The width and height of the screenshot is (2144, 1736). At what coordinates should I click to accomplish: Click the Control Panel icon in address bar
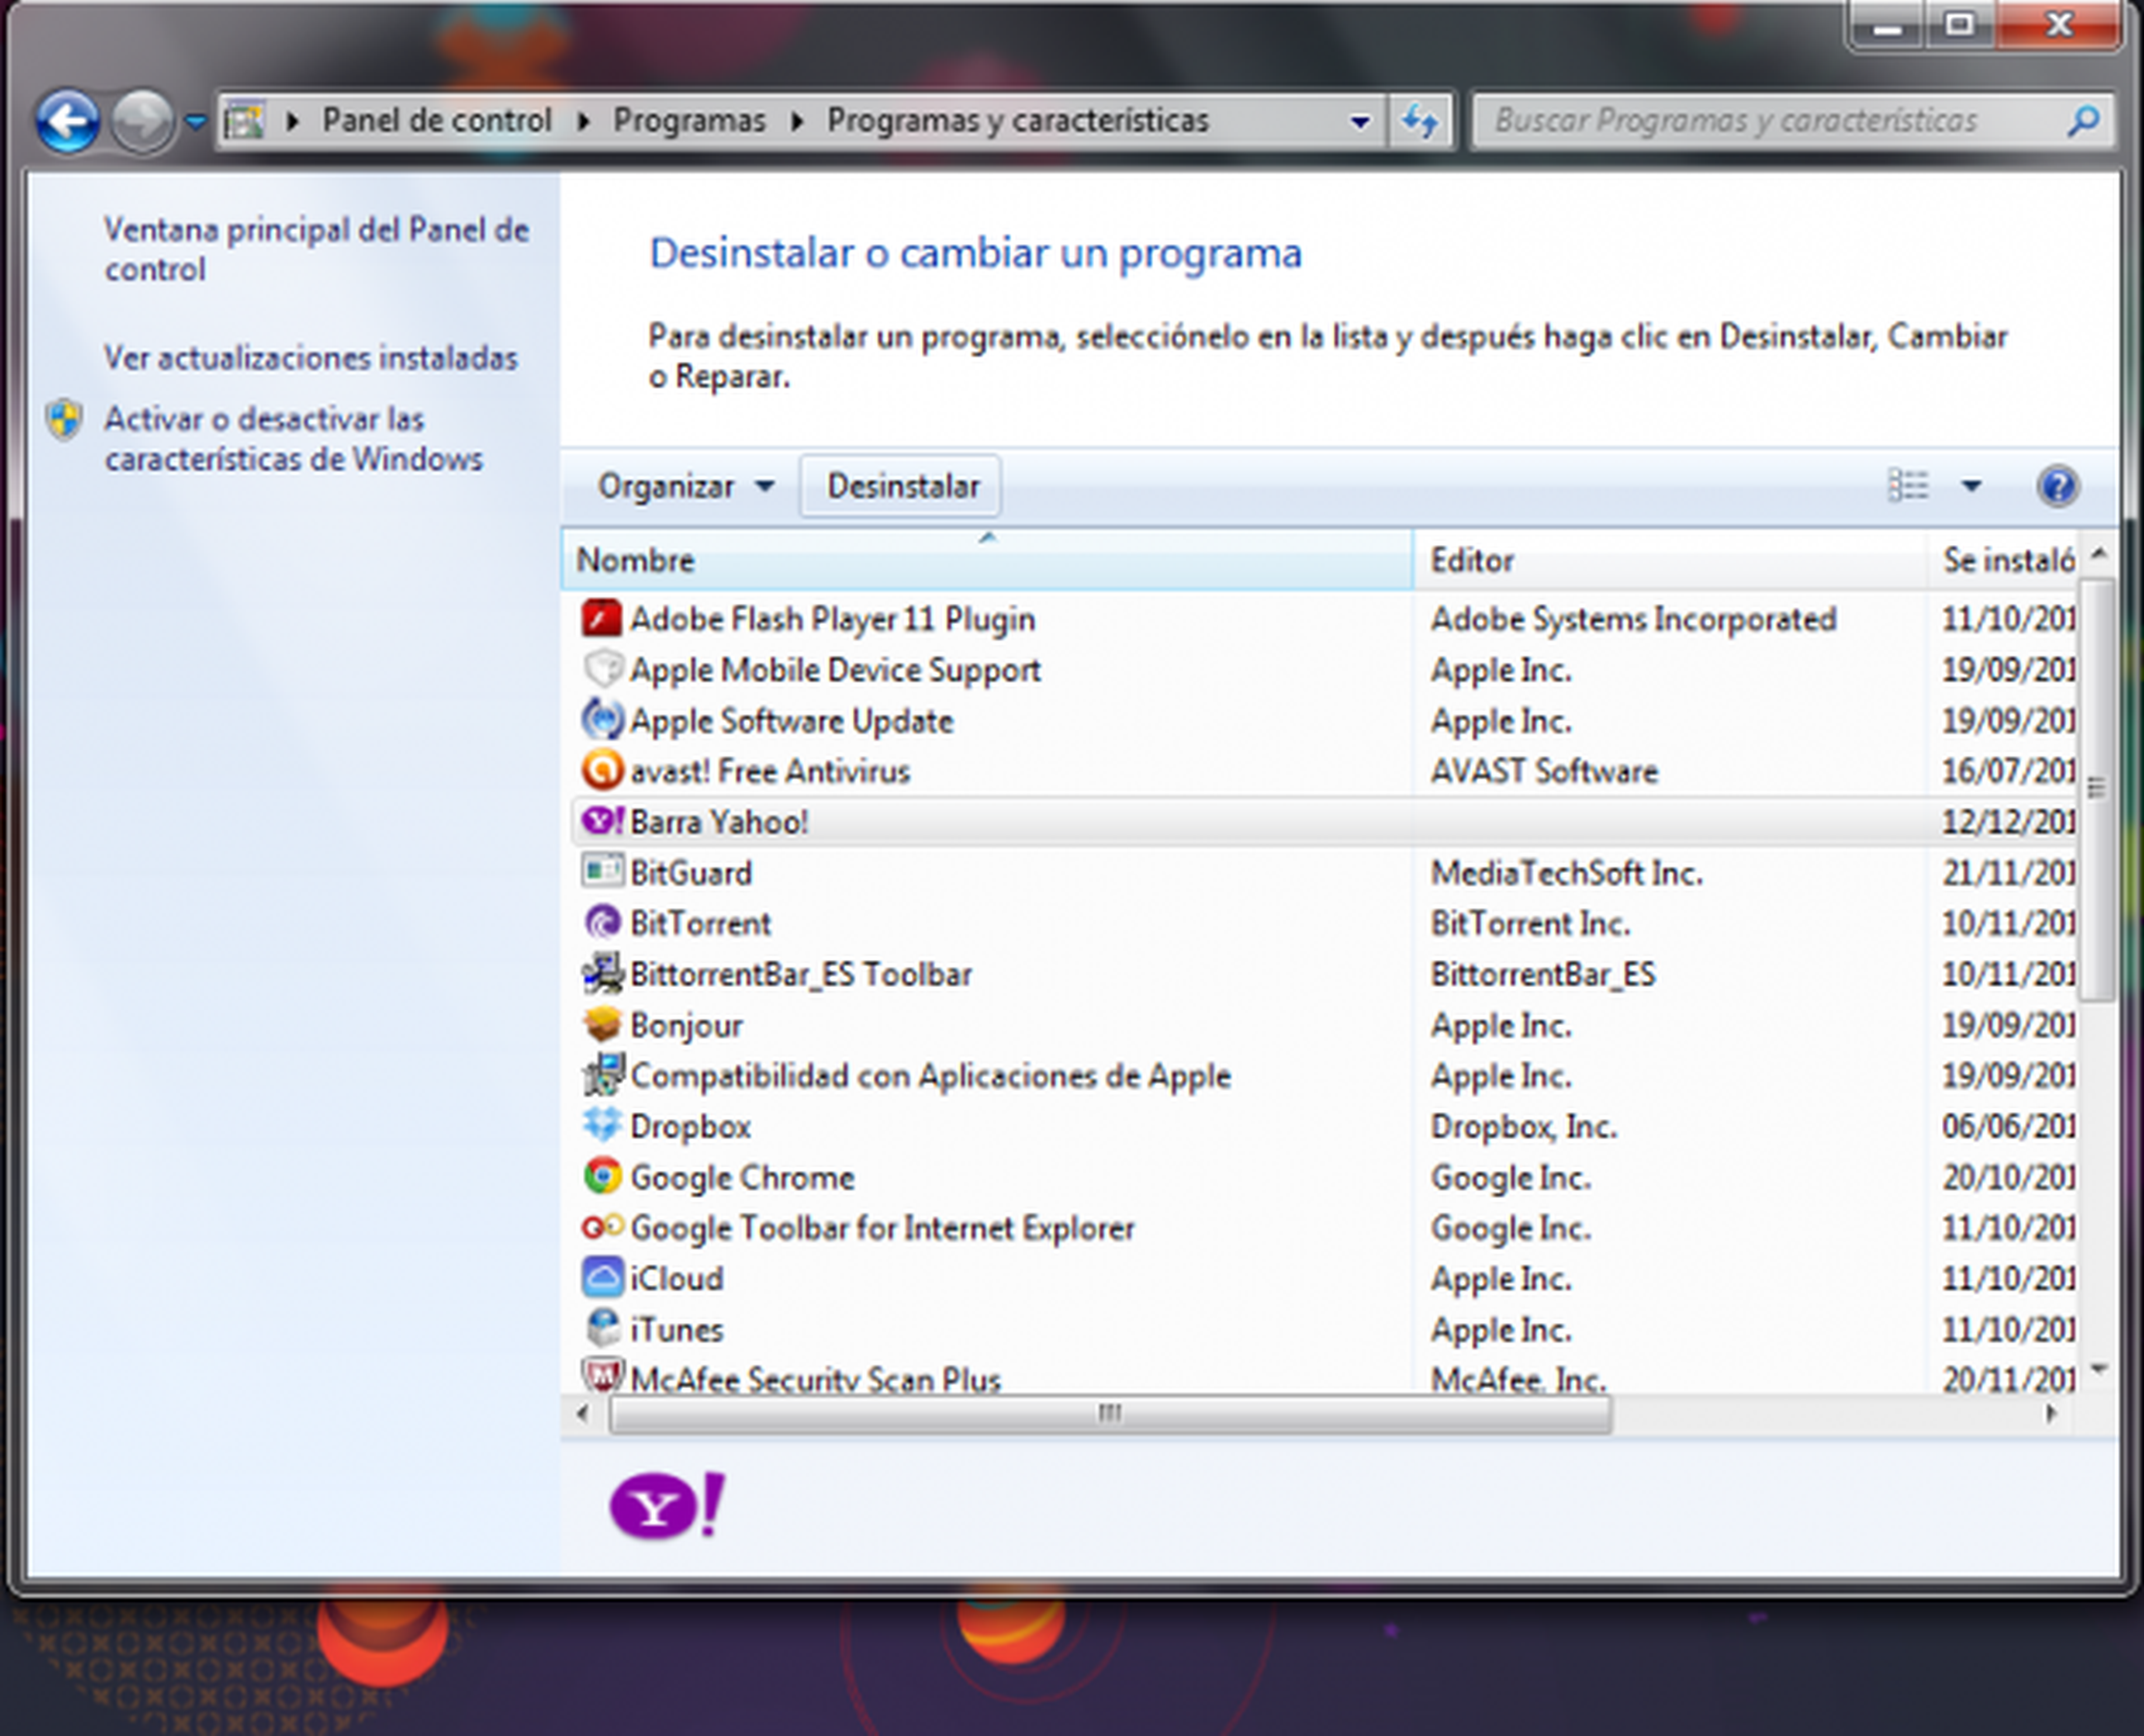click(243, 121)
